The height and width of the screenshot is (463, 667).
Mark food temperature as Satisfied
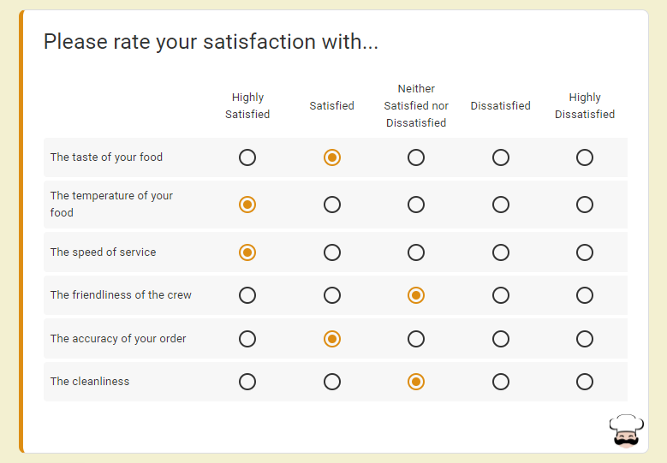tap(332, 205)
